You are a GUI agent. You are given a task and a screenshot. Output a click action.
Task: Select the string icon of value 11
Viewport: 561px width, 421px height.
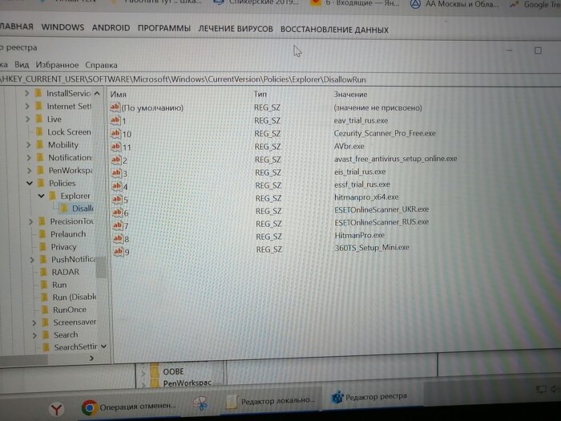(x=115, y=147)
